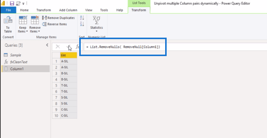Open the File menu
The width and height of the screenshot is (267, 138).
click(x=9, y=10)
